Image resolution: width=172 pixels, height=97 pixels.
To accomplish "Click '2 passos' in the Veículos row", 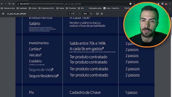I will point(132,56).
